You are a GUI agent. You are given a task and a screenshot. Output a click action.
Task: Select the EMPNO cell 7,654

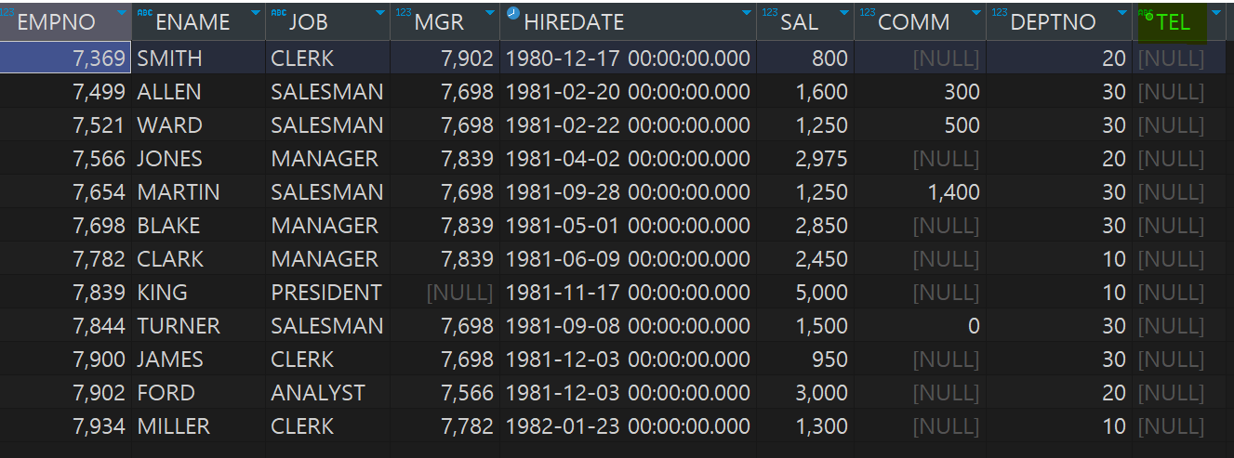(x=66, y=192)
